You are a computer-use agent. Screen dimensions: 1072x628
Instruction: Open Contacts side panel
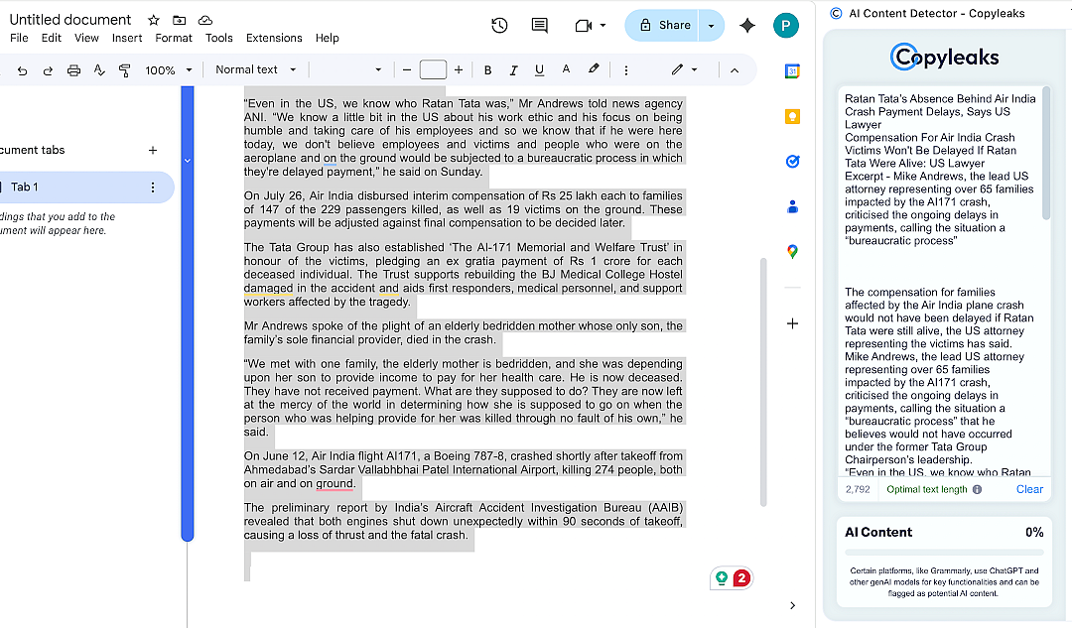[792, 206]
